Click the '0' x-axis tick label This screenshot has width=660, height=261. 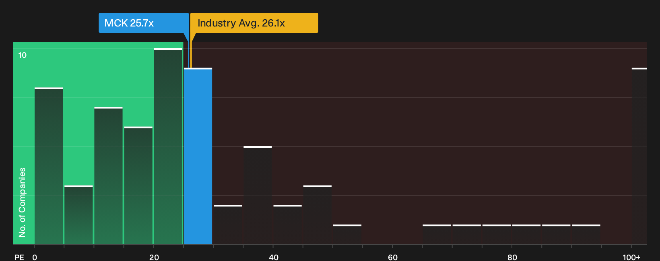click(35, 257)
